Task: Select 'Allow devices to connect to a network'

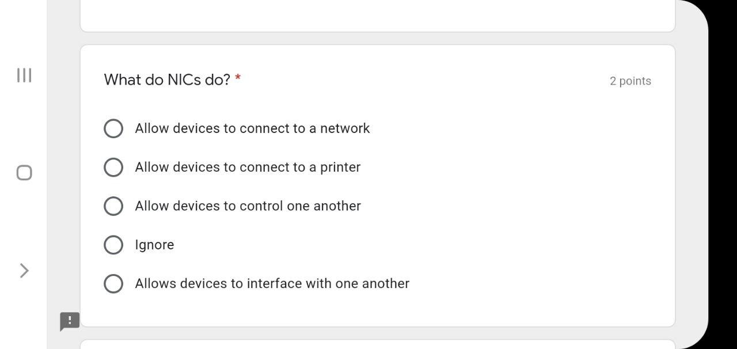Action: (x=113, y=128)
